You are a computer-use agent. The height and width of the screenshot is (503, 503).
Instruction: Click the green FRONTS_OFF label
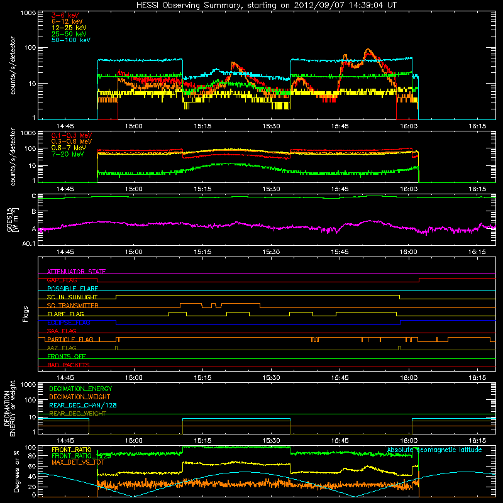tap(67, 357)
